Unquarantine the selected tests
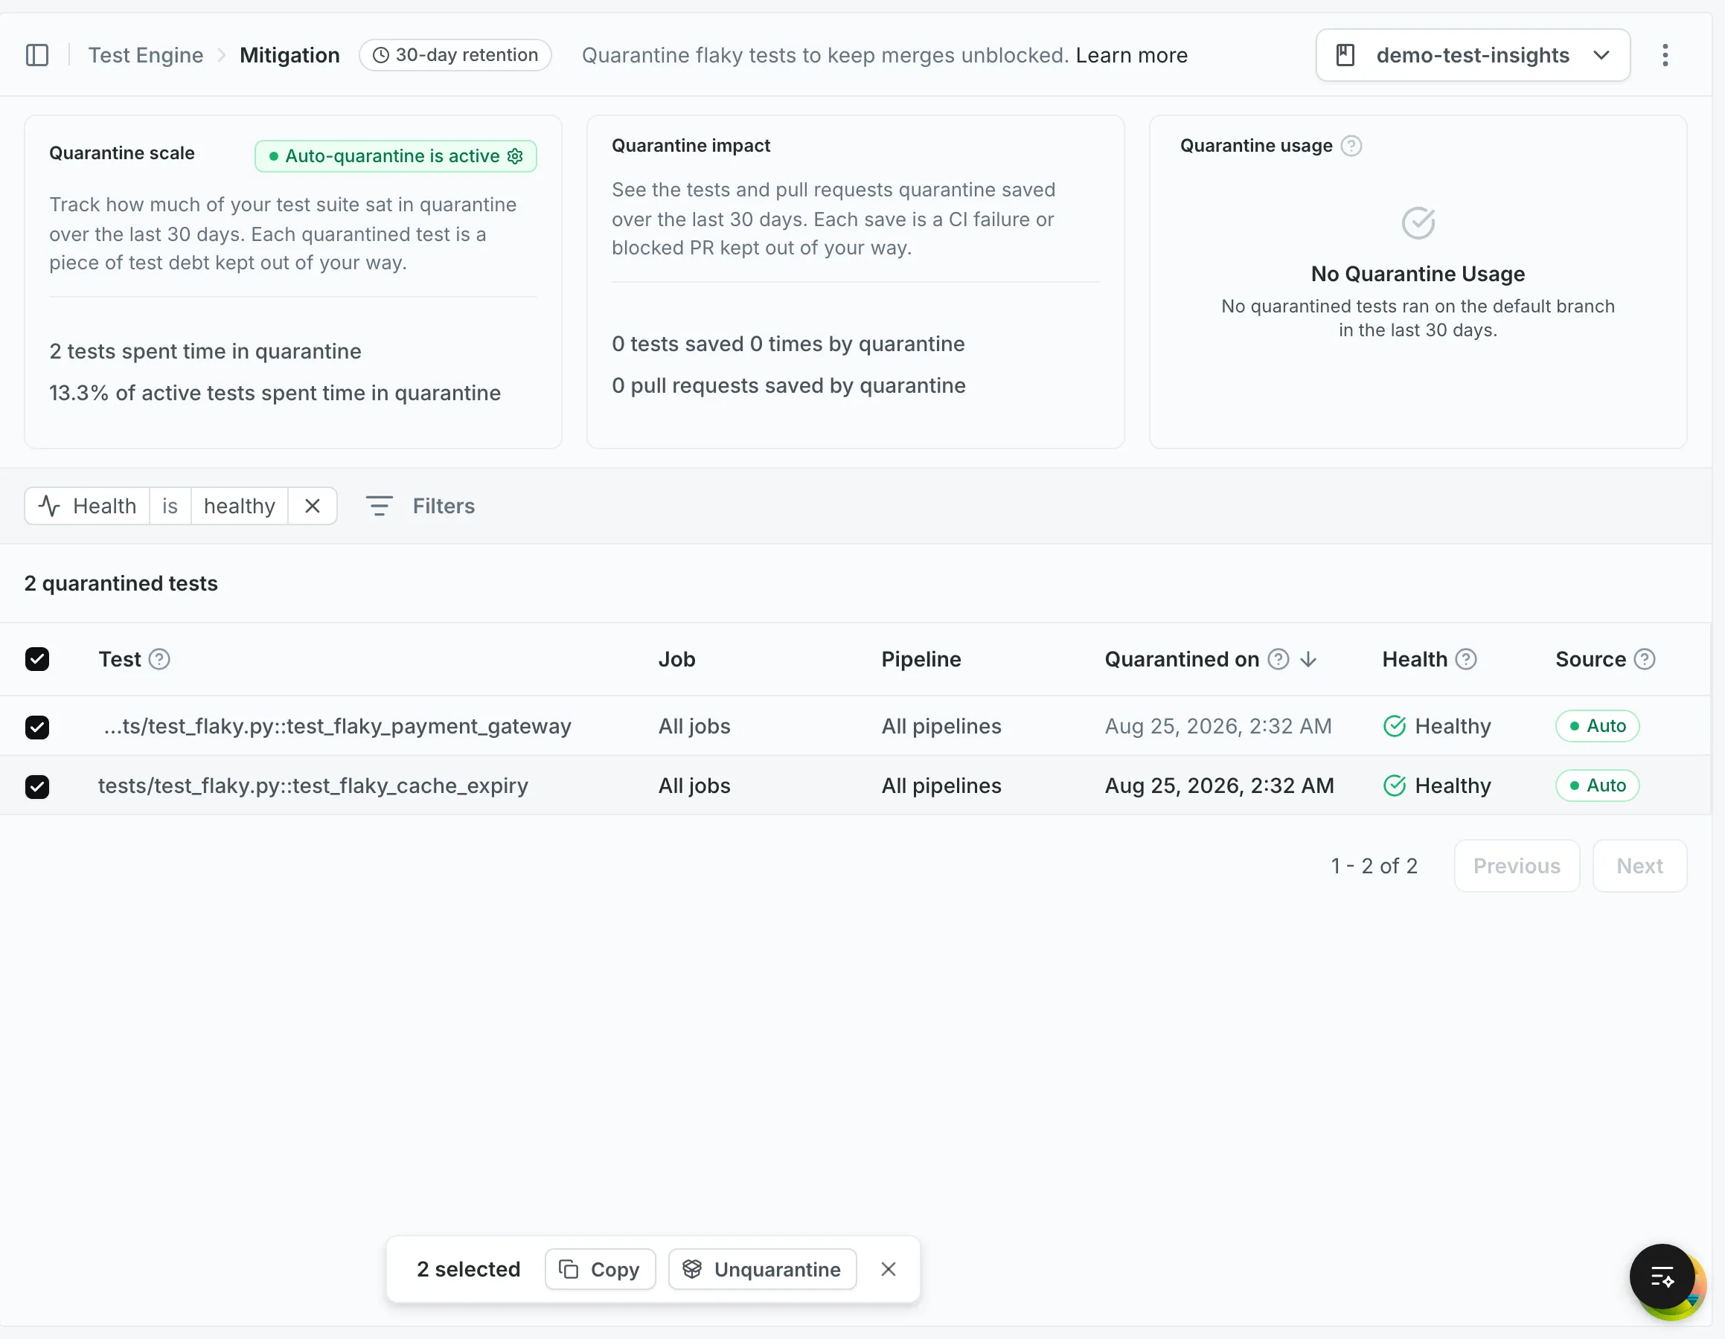 [762, 1269]
